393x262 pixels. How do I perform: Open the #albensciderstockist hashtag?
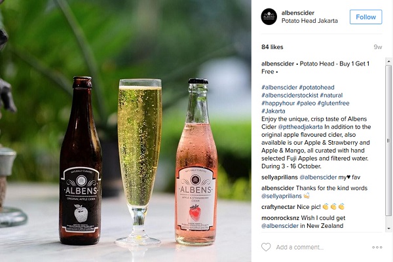point(290,95)
